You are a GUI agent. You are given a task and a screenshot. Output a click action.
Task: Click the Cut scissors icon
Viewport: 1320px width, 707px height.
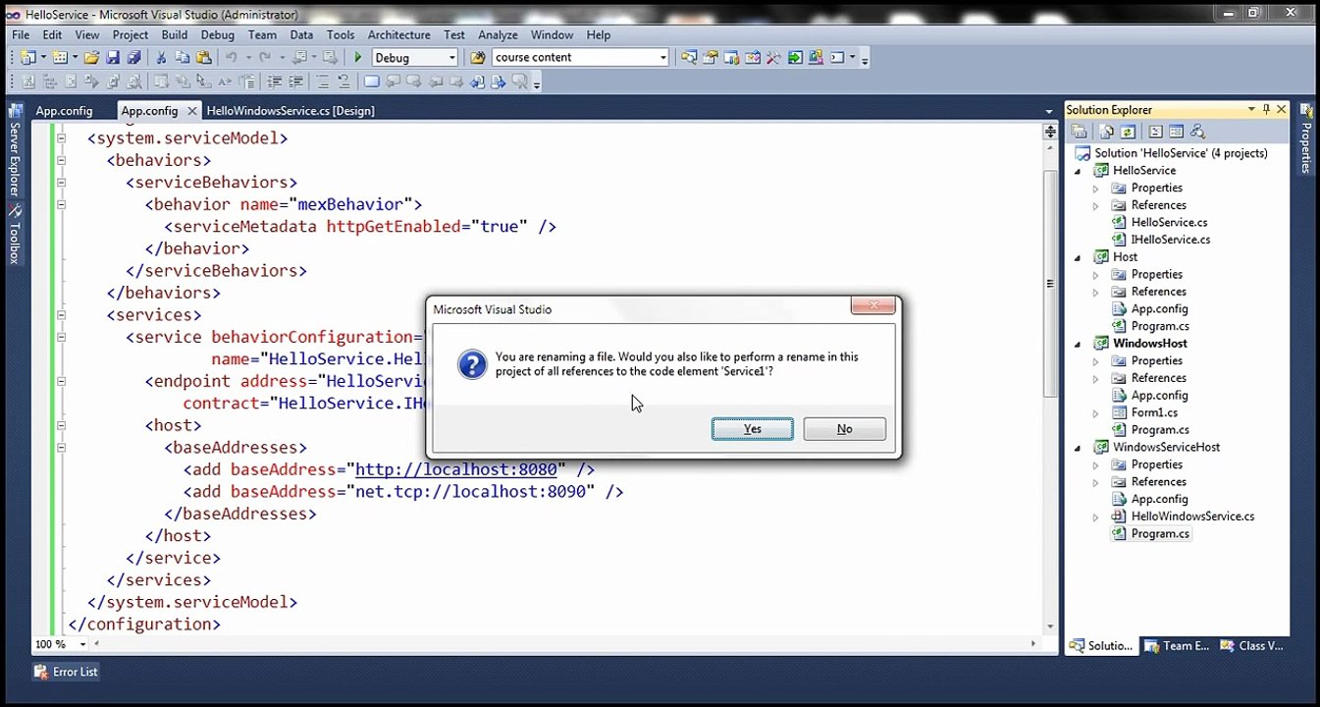coord(161,58)
